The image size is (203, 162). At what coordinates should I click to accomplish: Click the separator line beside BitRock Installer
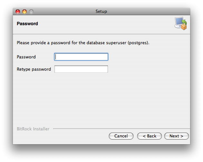point(121,129)
